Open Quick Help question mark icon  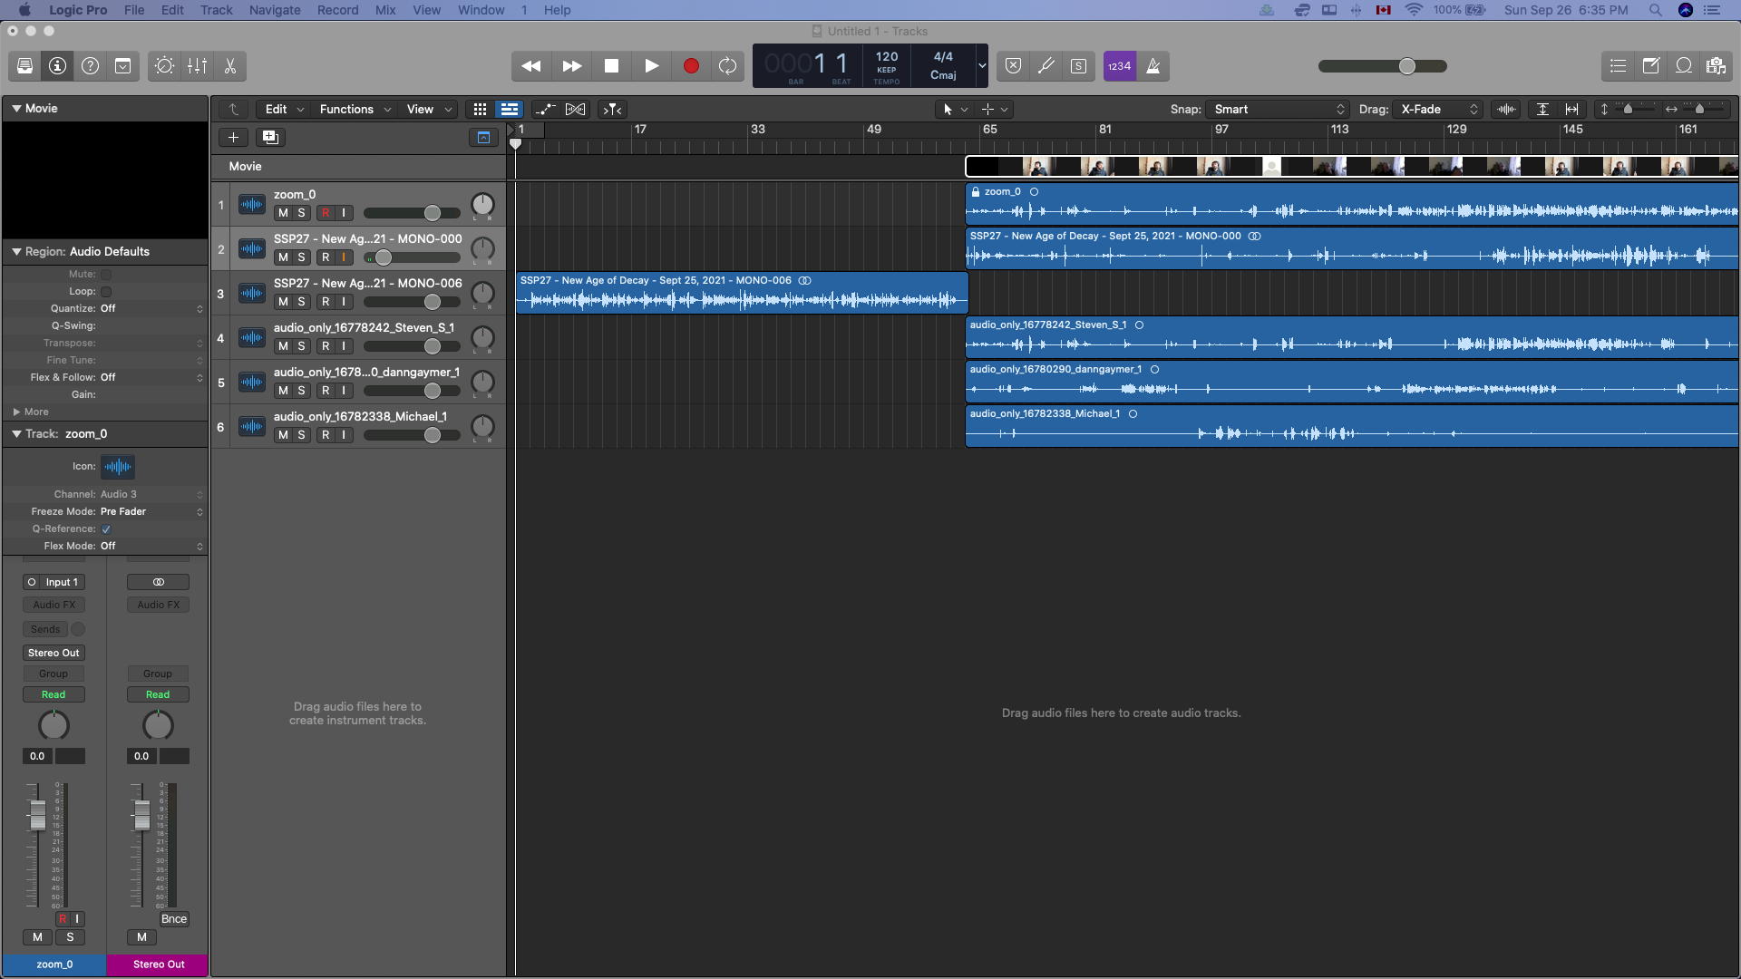[91, 66]
